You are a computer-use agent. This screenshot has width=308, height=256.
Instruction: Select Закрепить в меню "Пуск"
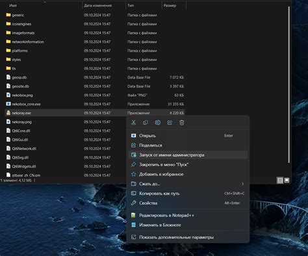click(188, 164)
